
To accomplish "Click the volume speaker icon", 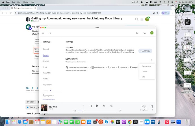I will coord(152,106).
